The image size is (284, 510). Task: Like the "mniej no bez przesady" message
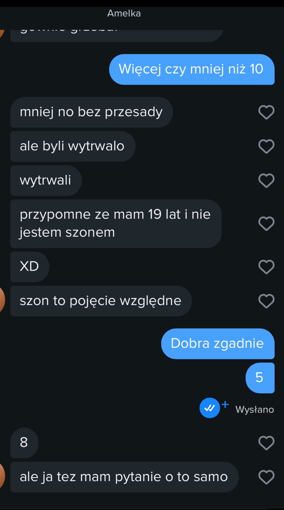point(266,112)
